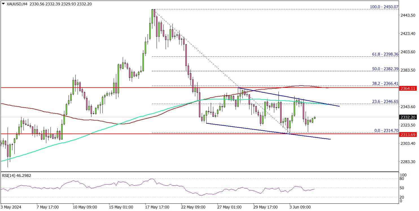The image size is (419, 211).
Task: Click the most recent candlestick on the chart
Action: tap(315, 118)
